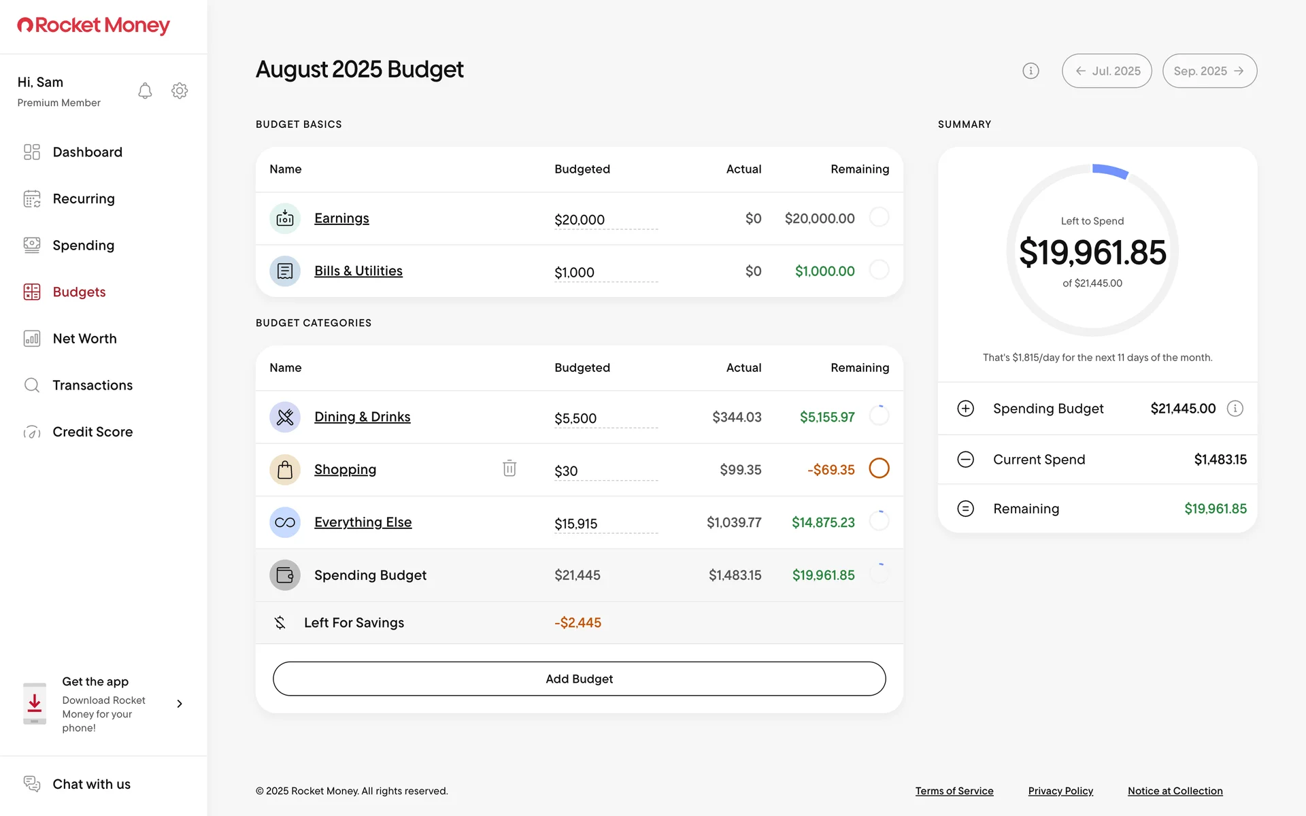1306x816 pixels.
Task: Open the Net Worth page
Action: tap(84, 339)
